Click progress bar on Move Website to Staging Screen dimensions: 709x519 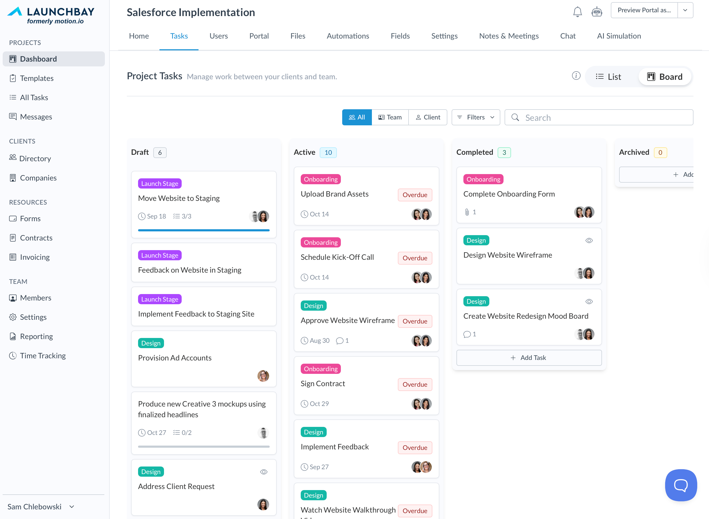(204, 230)
